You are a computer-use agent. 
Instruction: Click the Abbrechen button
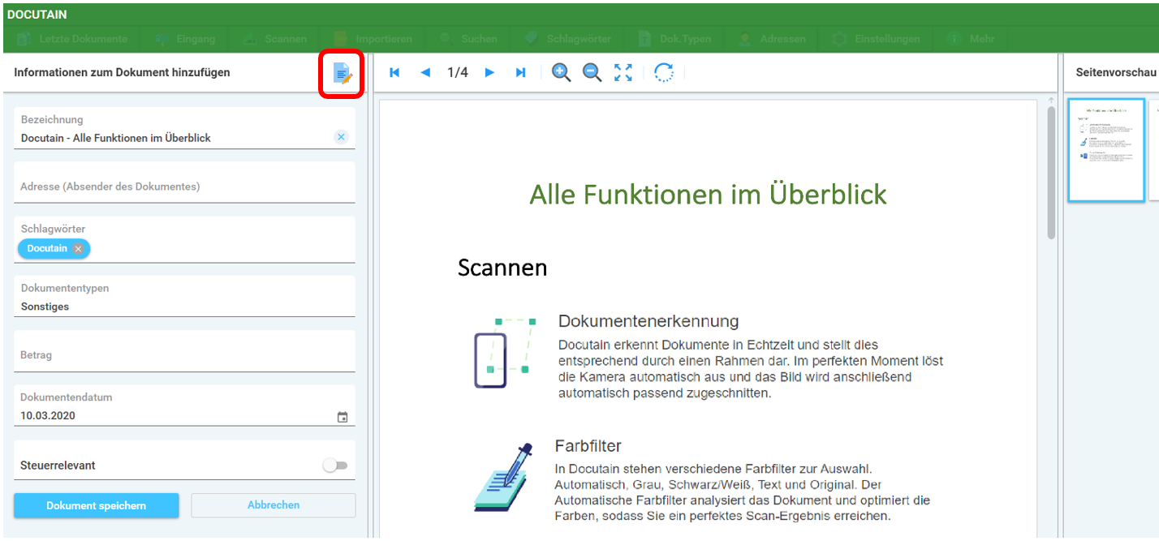[x=274, y=505]
